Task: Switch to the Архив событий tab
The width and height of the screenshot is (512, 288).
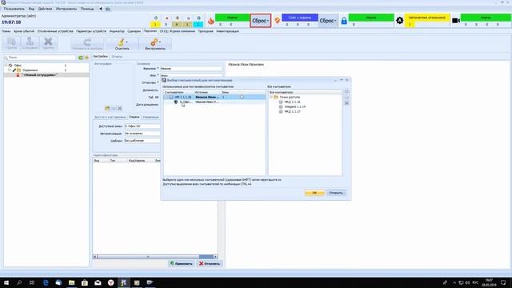Action: (24, 31)
